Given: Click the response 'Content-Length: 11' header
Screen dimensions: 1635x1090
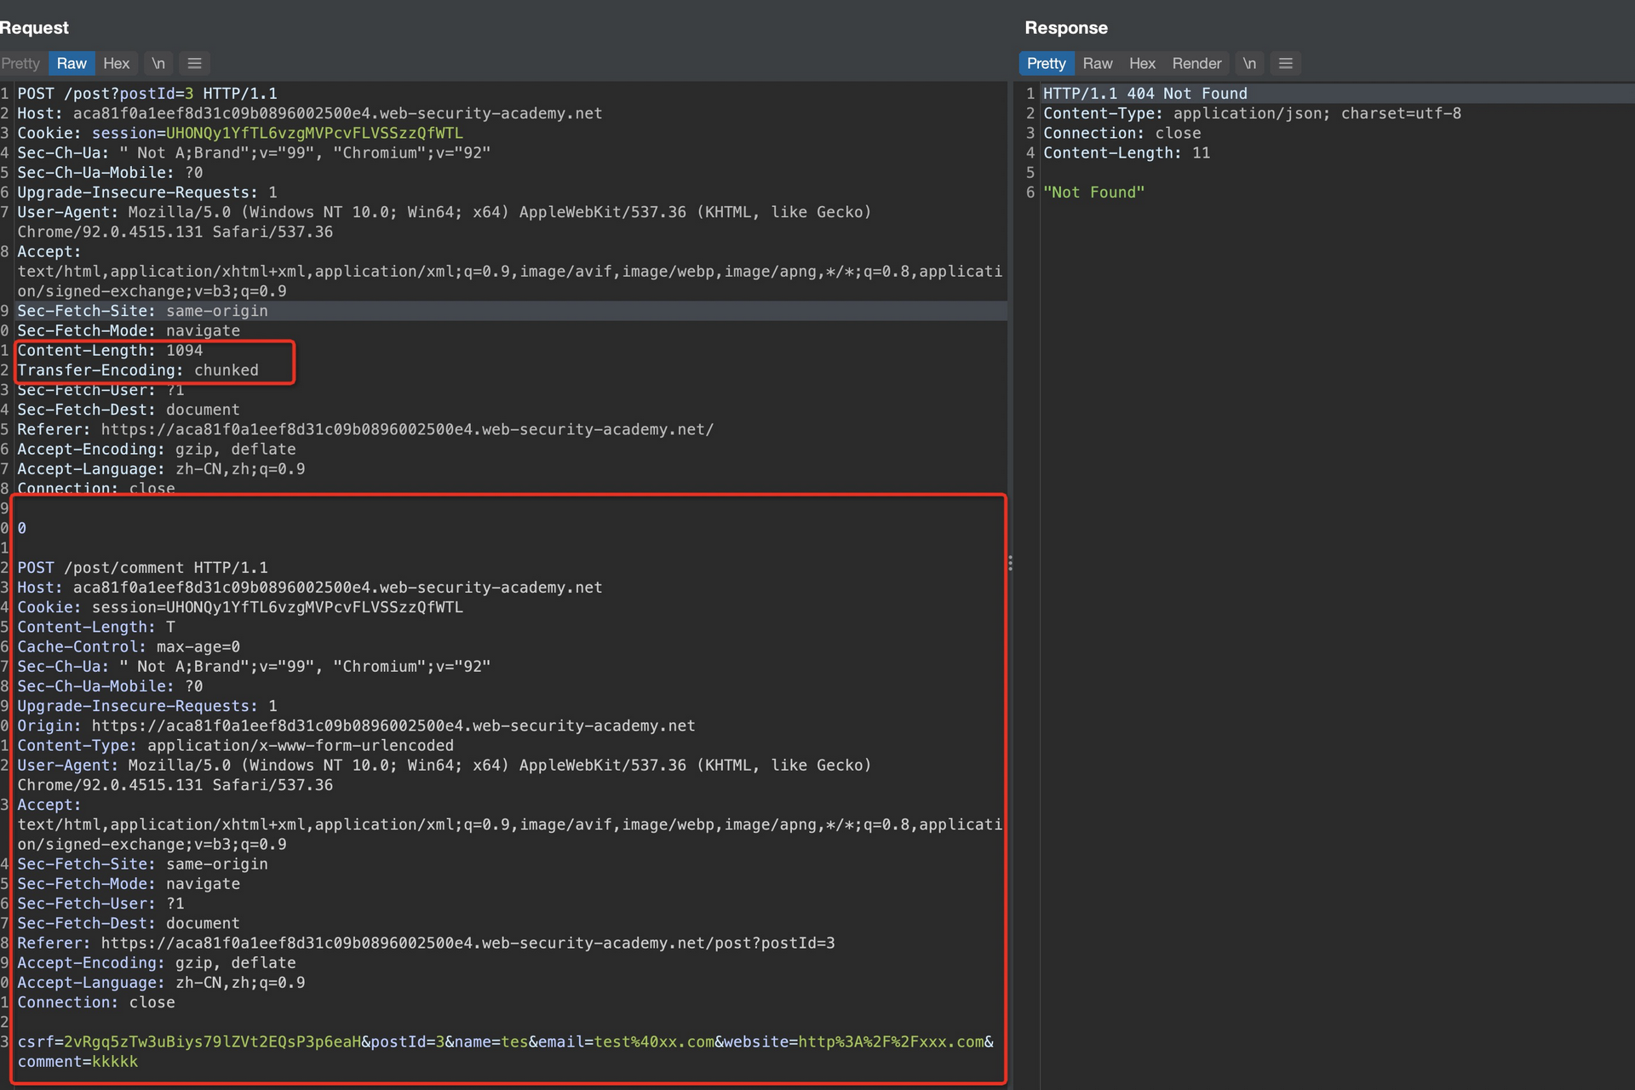Looking at the screenshot, I should click(1127, 153).
